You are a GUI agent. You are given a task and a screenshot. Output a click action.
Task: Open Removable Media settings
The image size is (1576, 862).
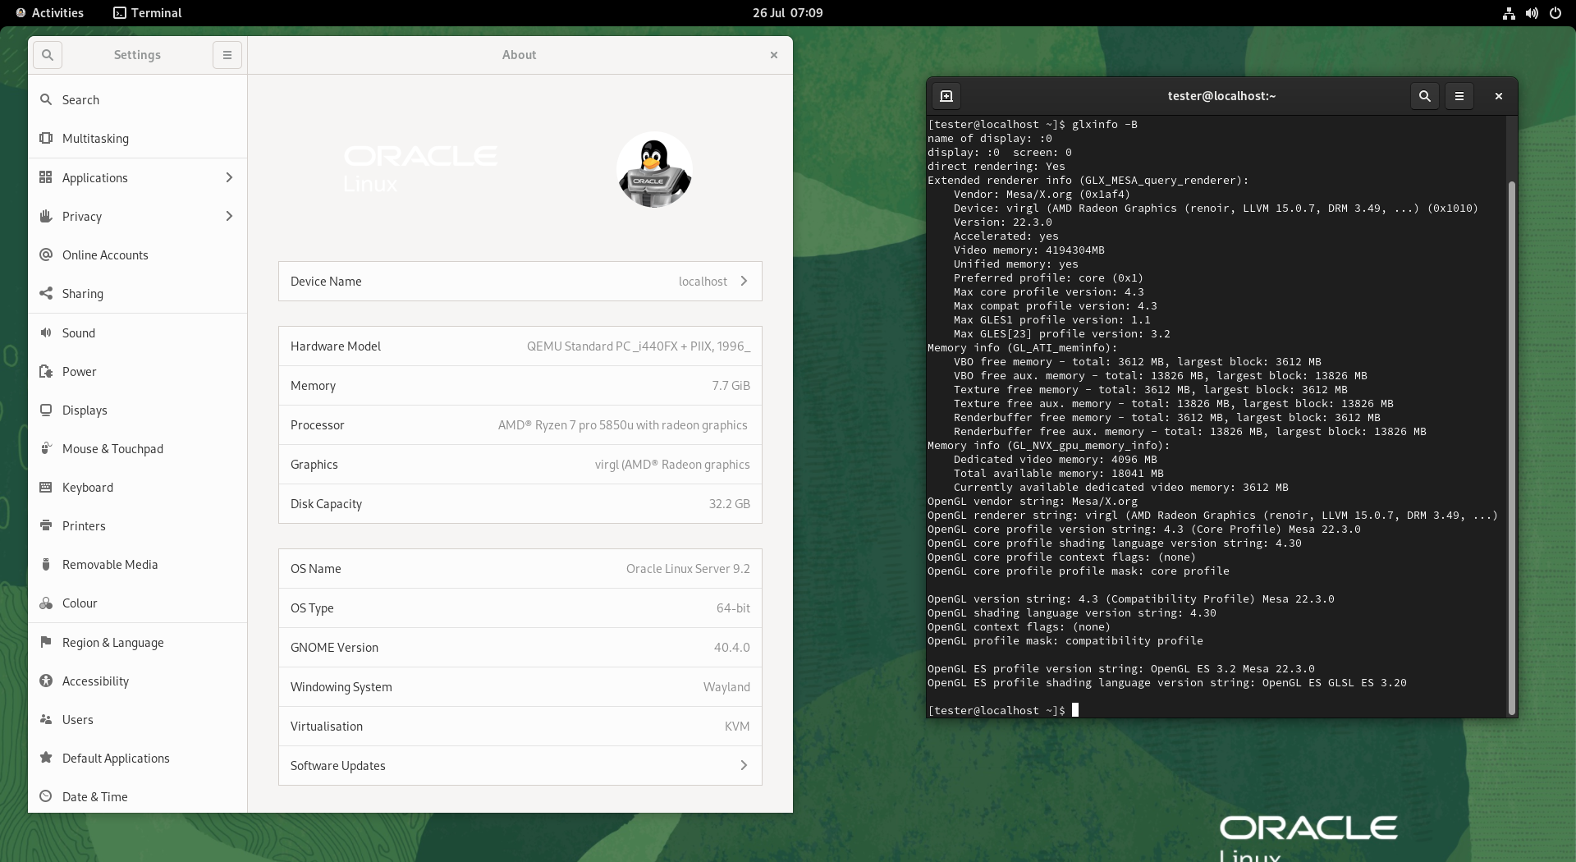pos(137,565)
